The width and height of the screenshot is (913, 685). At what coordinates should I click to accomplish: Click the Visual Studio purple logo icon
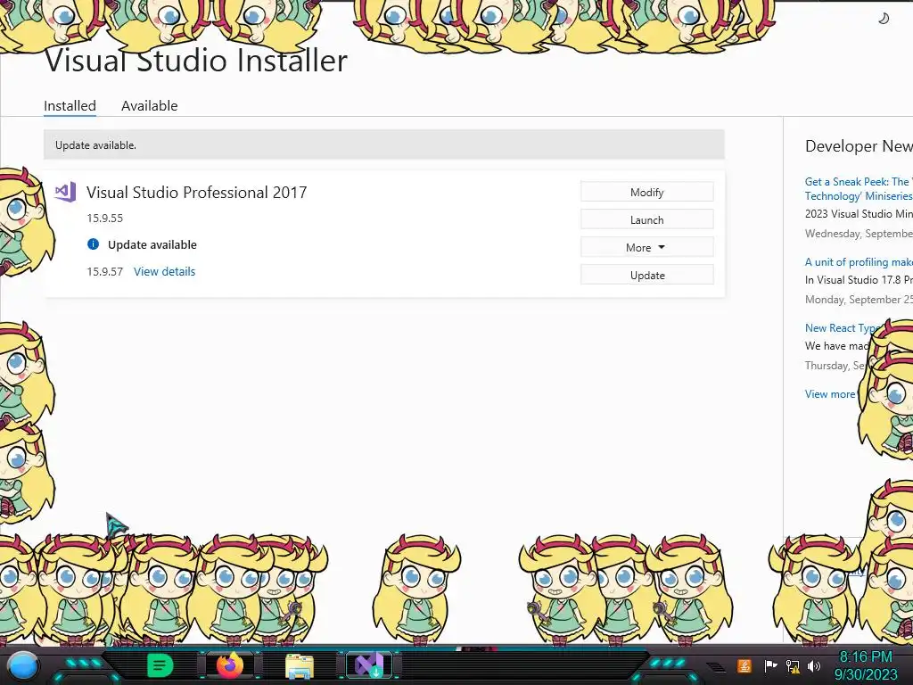tap(65, 192)
